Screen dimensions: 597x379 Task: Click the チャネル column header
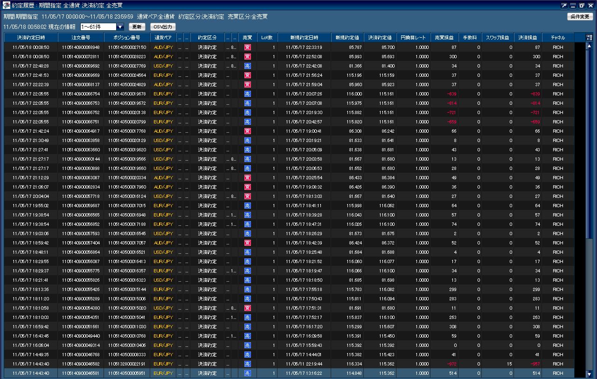pyautogui.click(x=558, y=38)
